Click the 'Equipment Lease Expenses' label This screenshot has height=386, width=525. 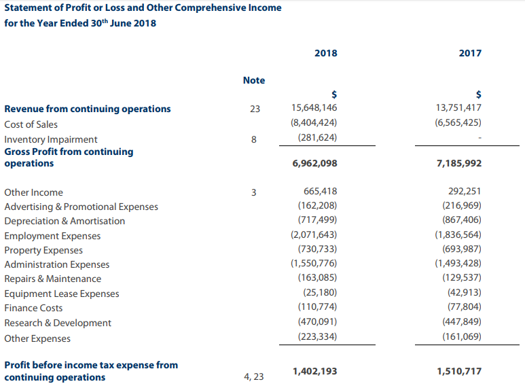(x=62, y=294)
